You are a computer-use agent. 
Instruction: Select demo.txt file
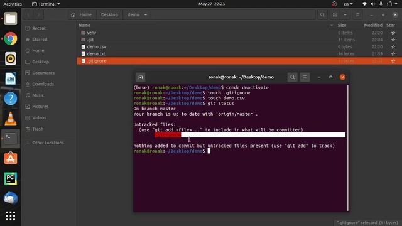coord(239,54)
